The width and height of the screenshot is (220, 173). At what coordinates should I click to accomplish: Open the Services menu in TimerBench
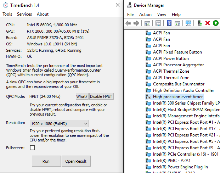coord(24,14)
